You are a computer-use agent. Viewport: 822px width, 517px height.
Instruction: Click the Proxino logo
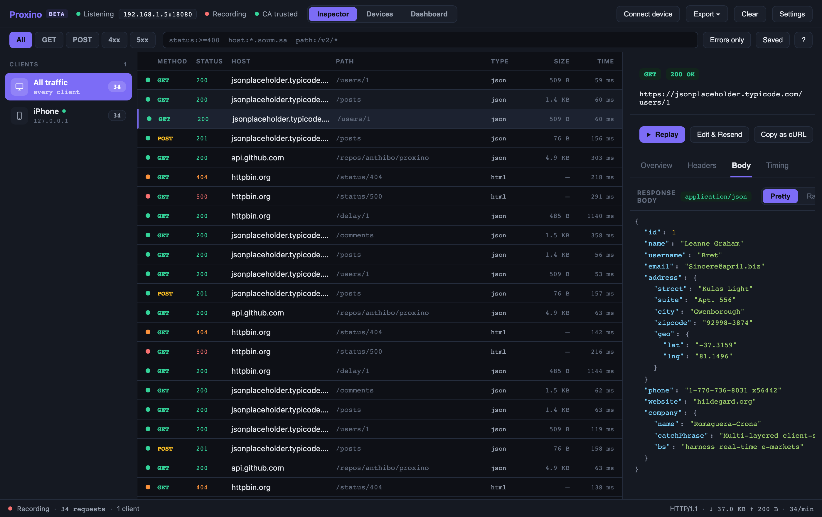pyautogui.click(x=26, y=14)
